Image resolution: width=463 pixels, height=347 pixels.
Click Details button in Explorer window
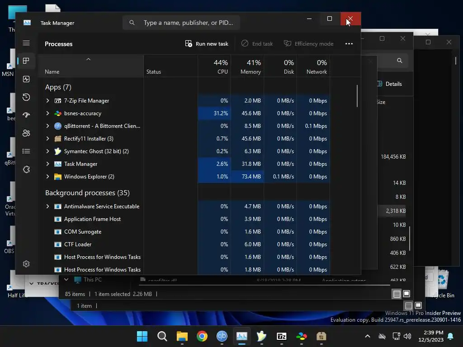(x=389, y=84)
